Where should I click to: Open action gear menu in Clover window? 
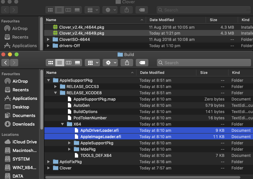tap(110, 10)
